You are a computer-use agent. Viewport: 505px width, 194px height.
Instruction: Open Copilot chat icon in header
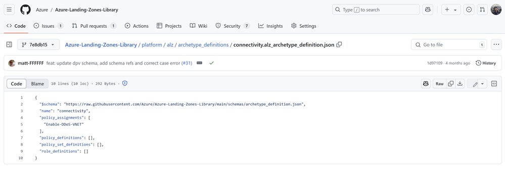tap(428, 10)
